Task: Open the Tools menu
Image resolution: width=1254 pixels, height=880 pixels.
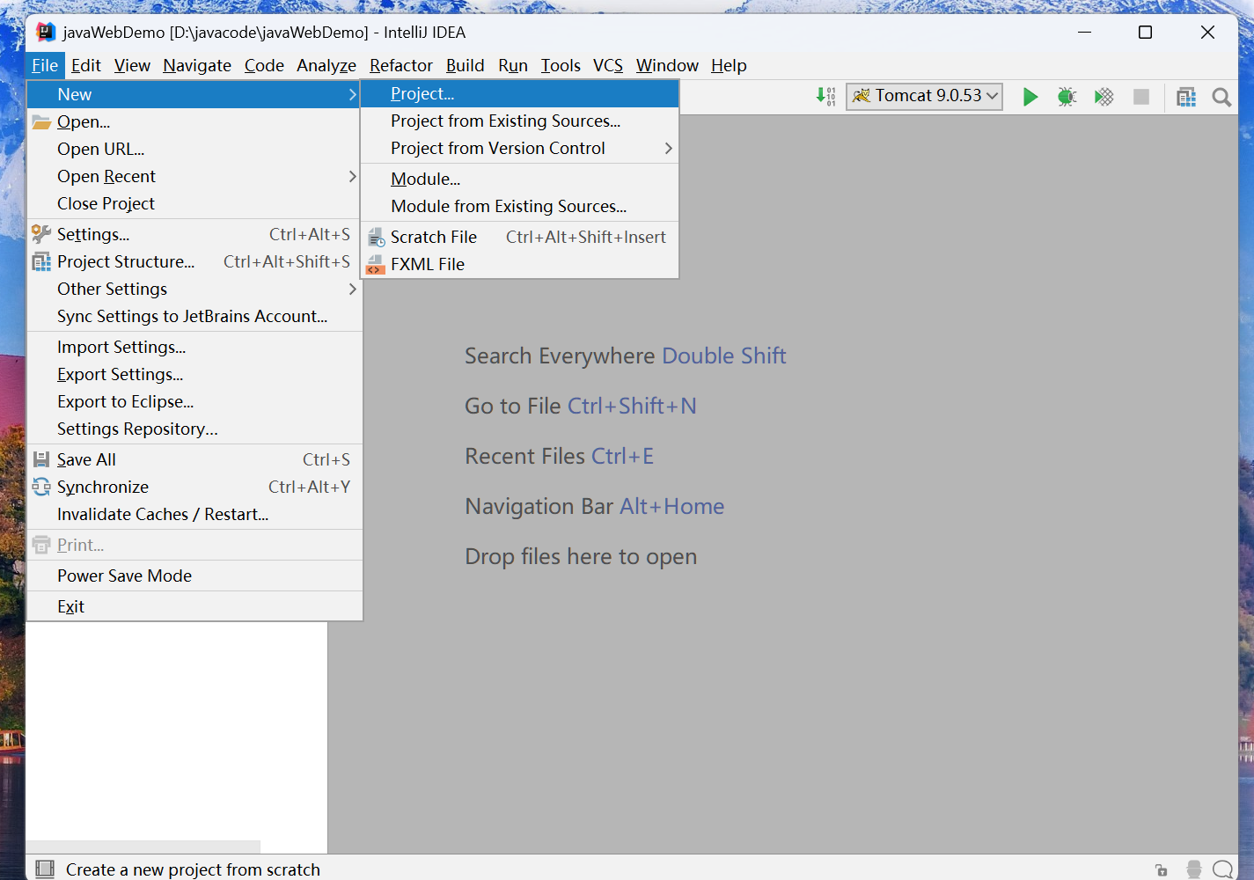Action: click(561, 65)
